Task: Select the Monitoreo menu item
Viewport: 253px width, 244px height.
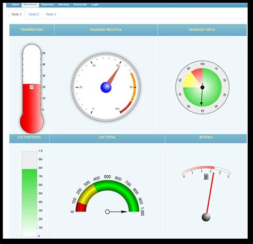Action: point(30,5)
